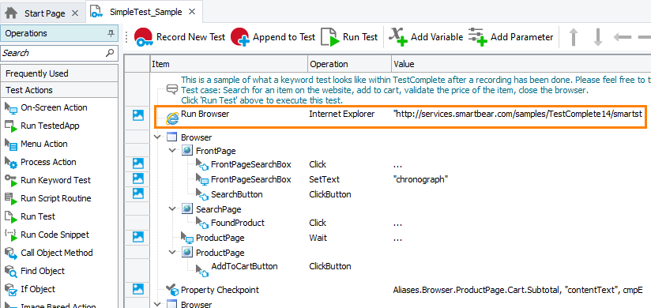Open image thumbnail for Run Browser row

pos(137,115)
